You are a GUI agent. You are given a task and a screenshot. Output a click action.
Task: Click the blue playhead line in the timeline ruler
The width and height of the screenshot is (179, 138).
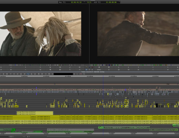tap(103, 76)
